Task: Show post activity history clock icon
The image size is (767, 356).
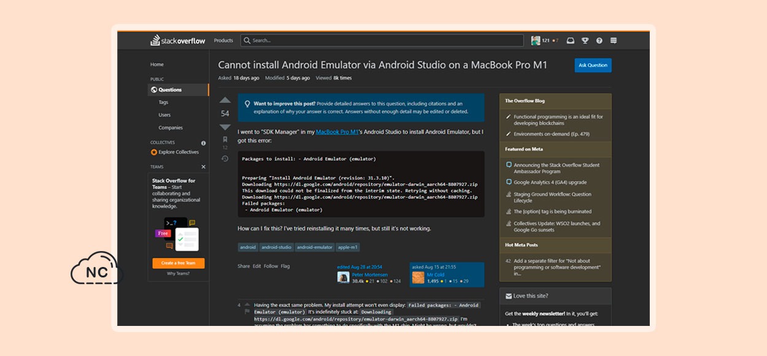Action: pyautogui.click(x=225, y=158)
